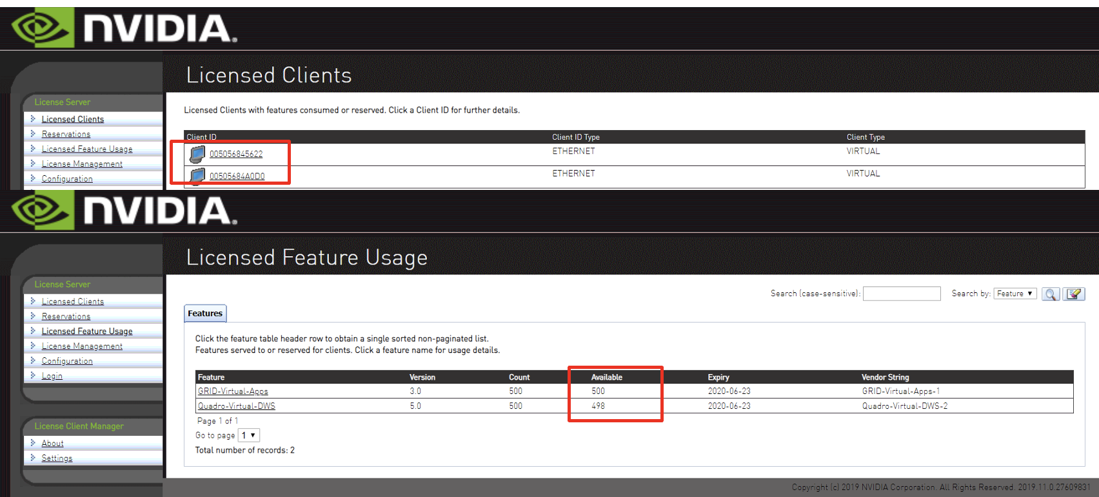
Task: Select the Features tab
Action: click(x=205, y=314)
